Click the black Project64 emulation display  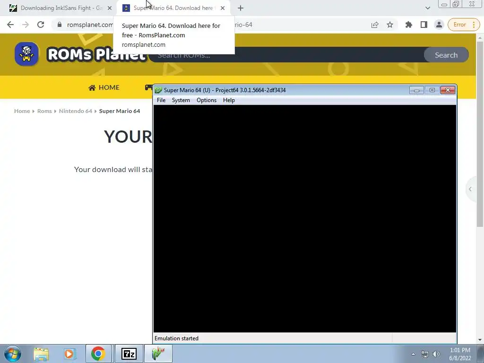click(305, 218)
